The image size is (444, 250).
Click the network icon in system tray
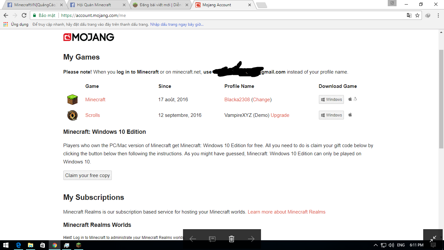click(384, 245)
